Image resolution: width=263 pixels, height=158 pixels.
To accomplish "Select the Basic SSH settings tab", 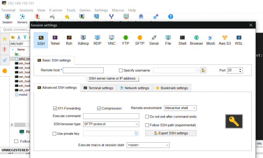I will (54, 61).
